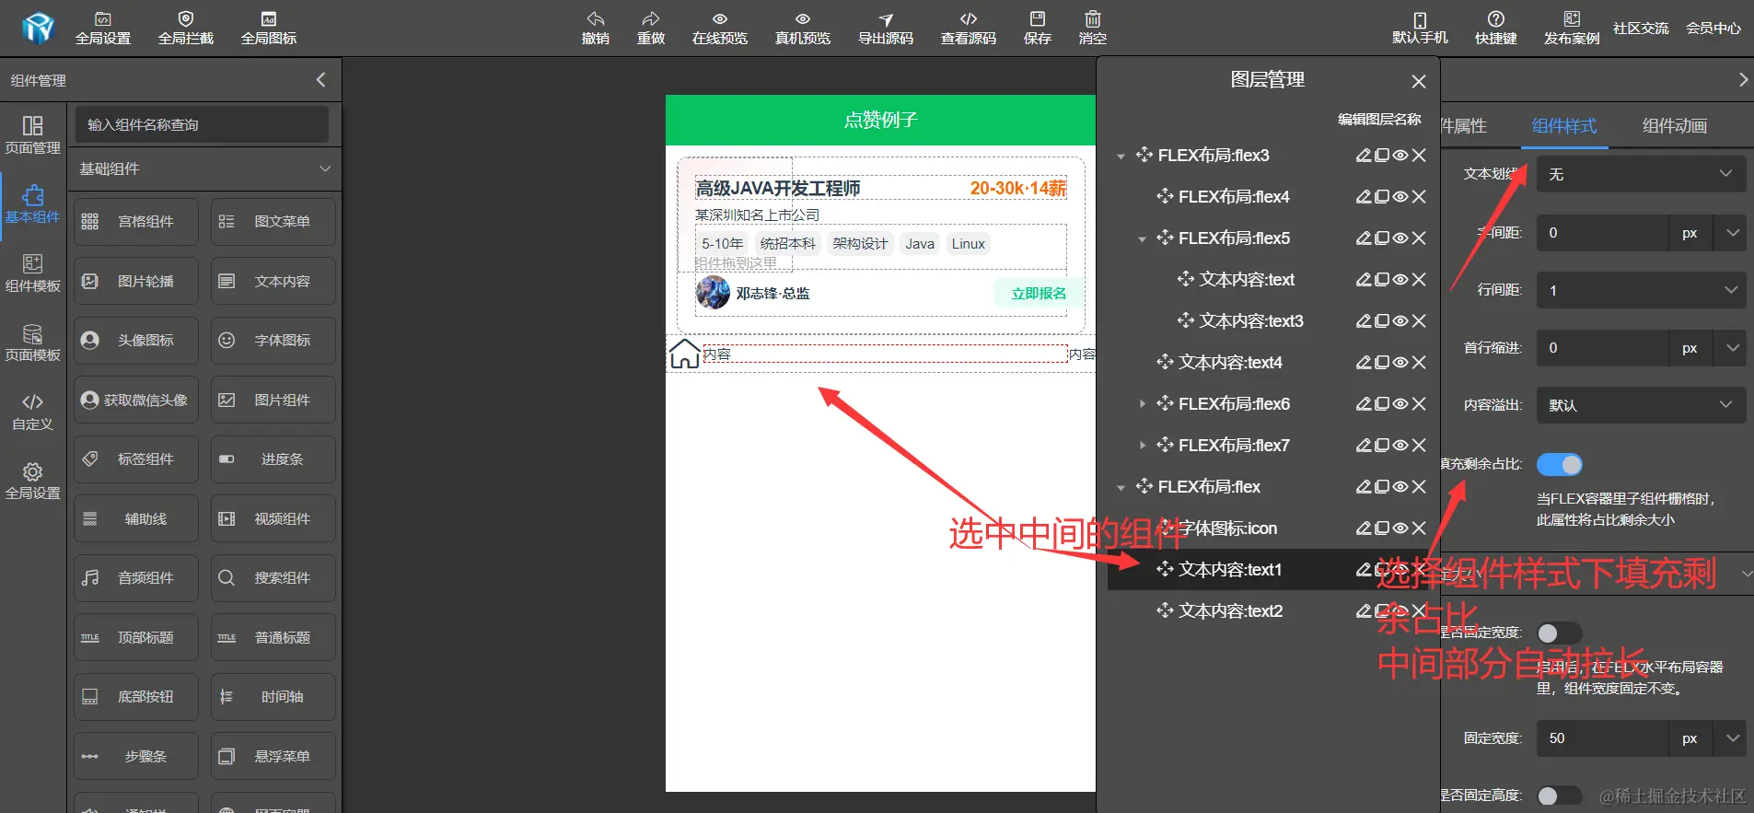Switch to the 组件样式 tab
1754x813 pixels.
coord(1564,126)
